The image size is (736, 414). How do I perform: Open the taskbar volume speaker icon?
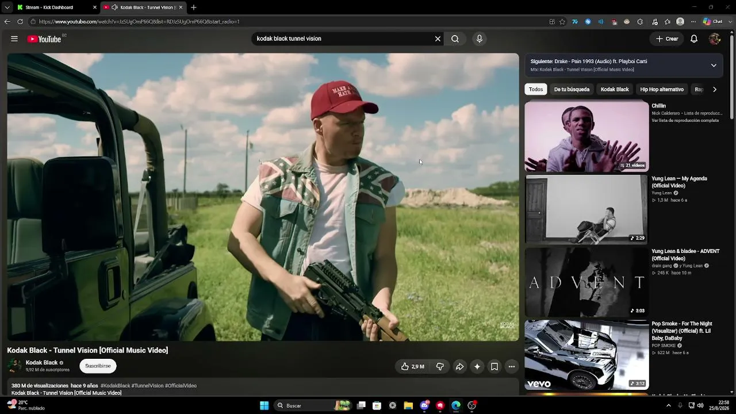[x=700, y=405]
